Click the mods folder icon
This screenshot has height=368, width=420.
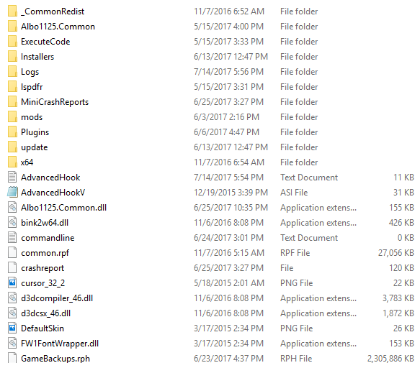tap(12, 117)
